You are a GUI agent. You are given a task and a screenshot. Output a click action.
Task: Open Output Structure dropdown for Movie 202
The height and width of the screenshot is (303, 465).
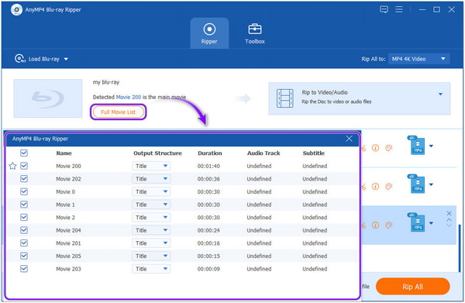151,179
